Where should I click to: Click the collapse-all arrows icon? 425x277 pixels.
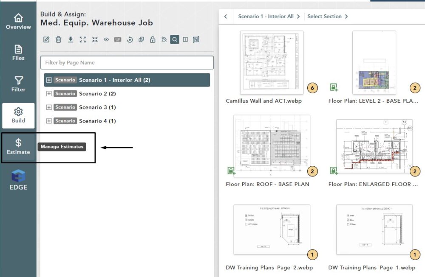[95, 39]
